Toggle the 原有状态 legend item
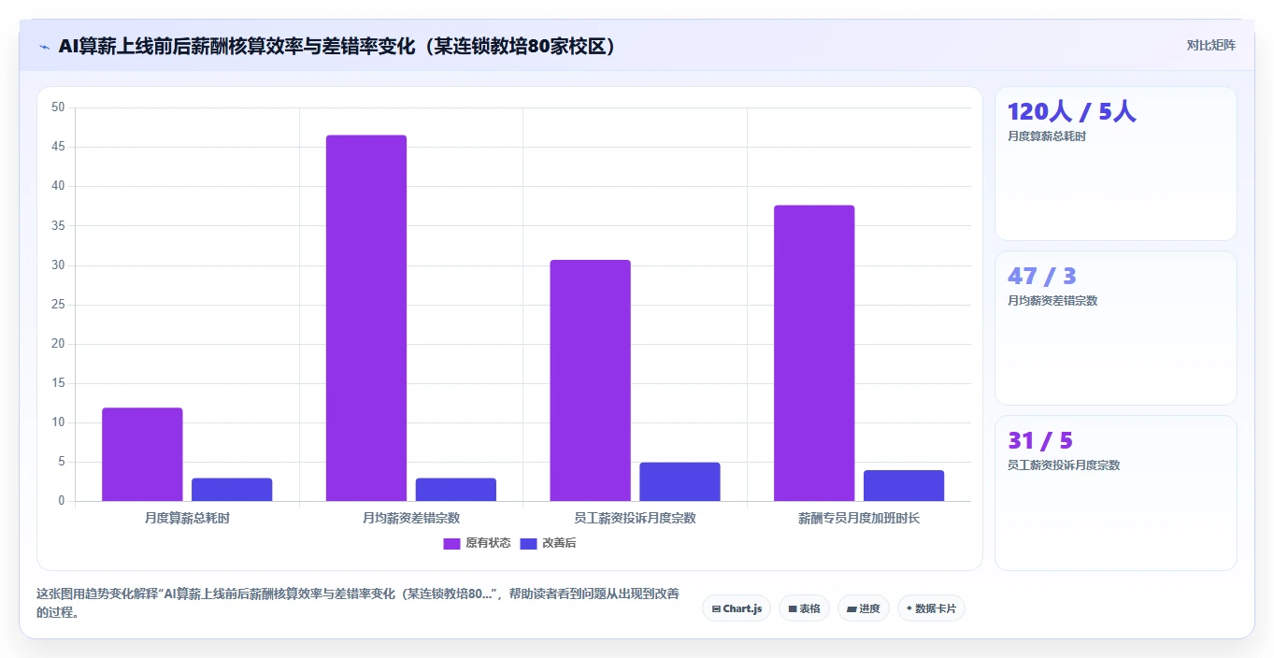Screen dimensions: 1274x658 click(x=477, y=543)
